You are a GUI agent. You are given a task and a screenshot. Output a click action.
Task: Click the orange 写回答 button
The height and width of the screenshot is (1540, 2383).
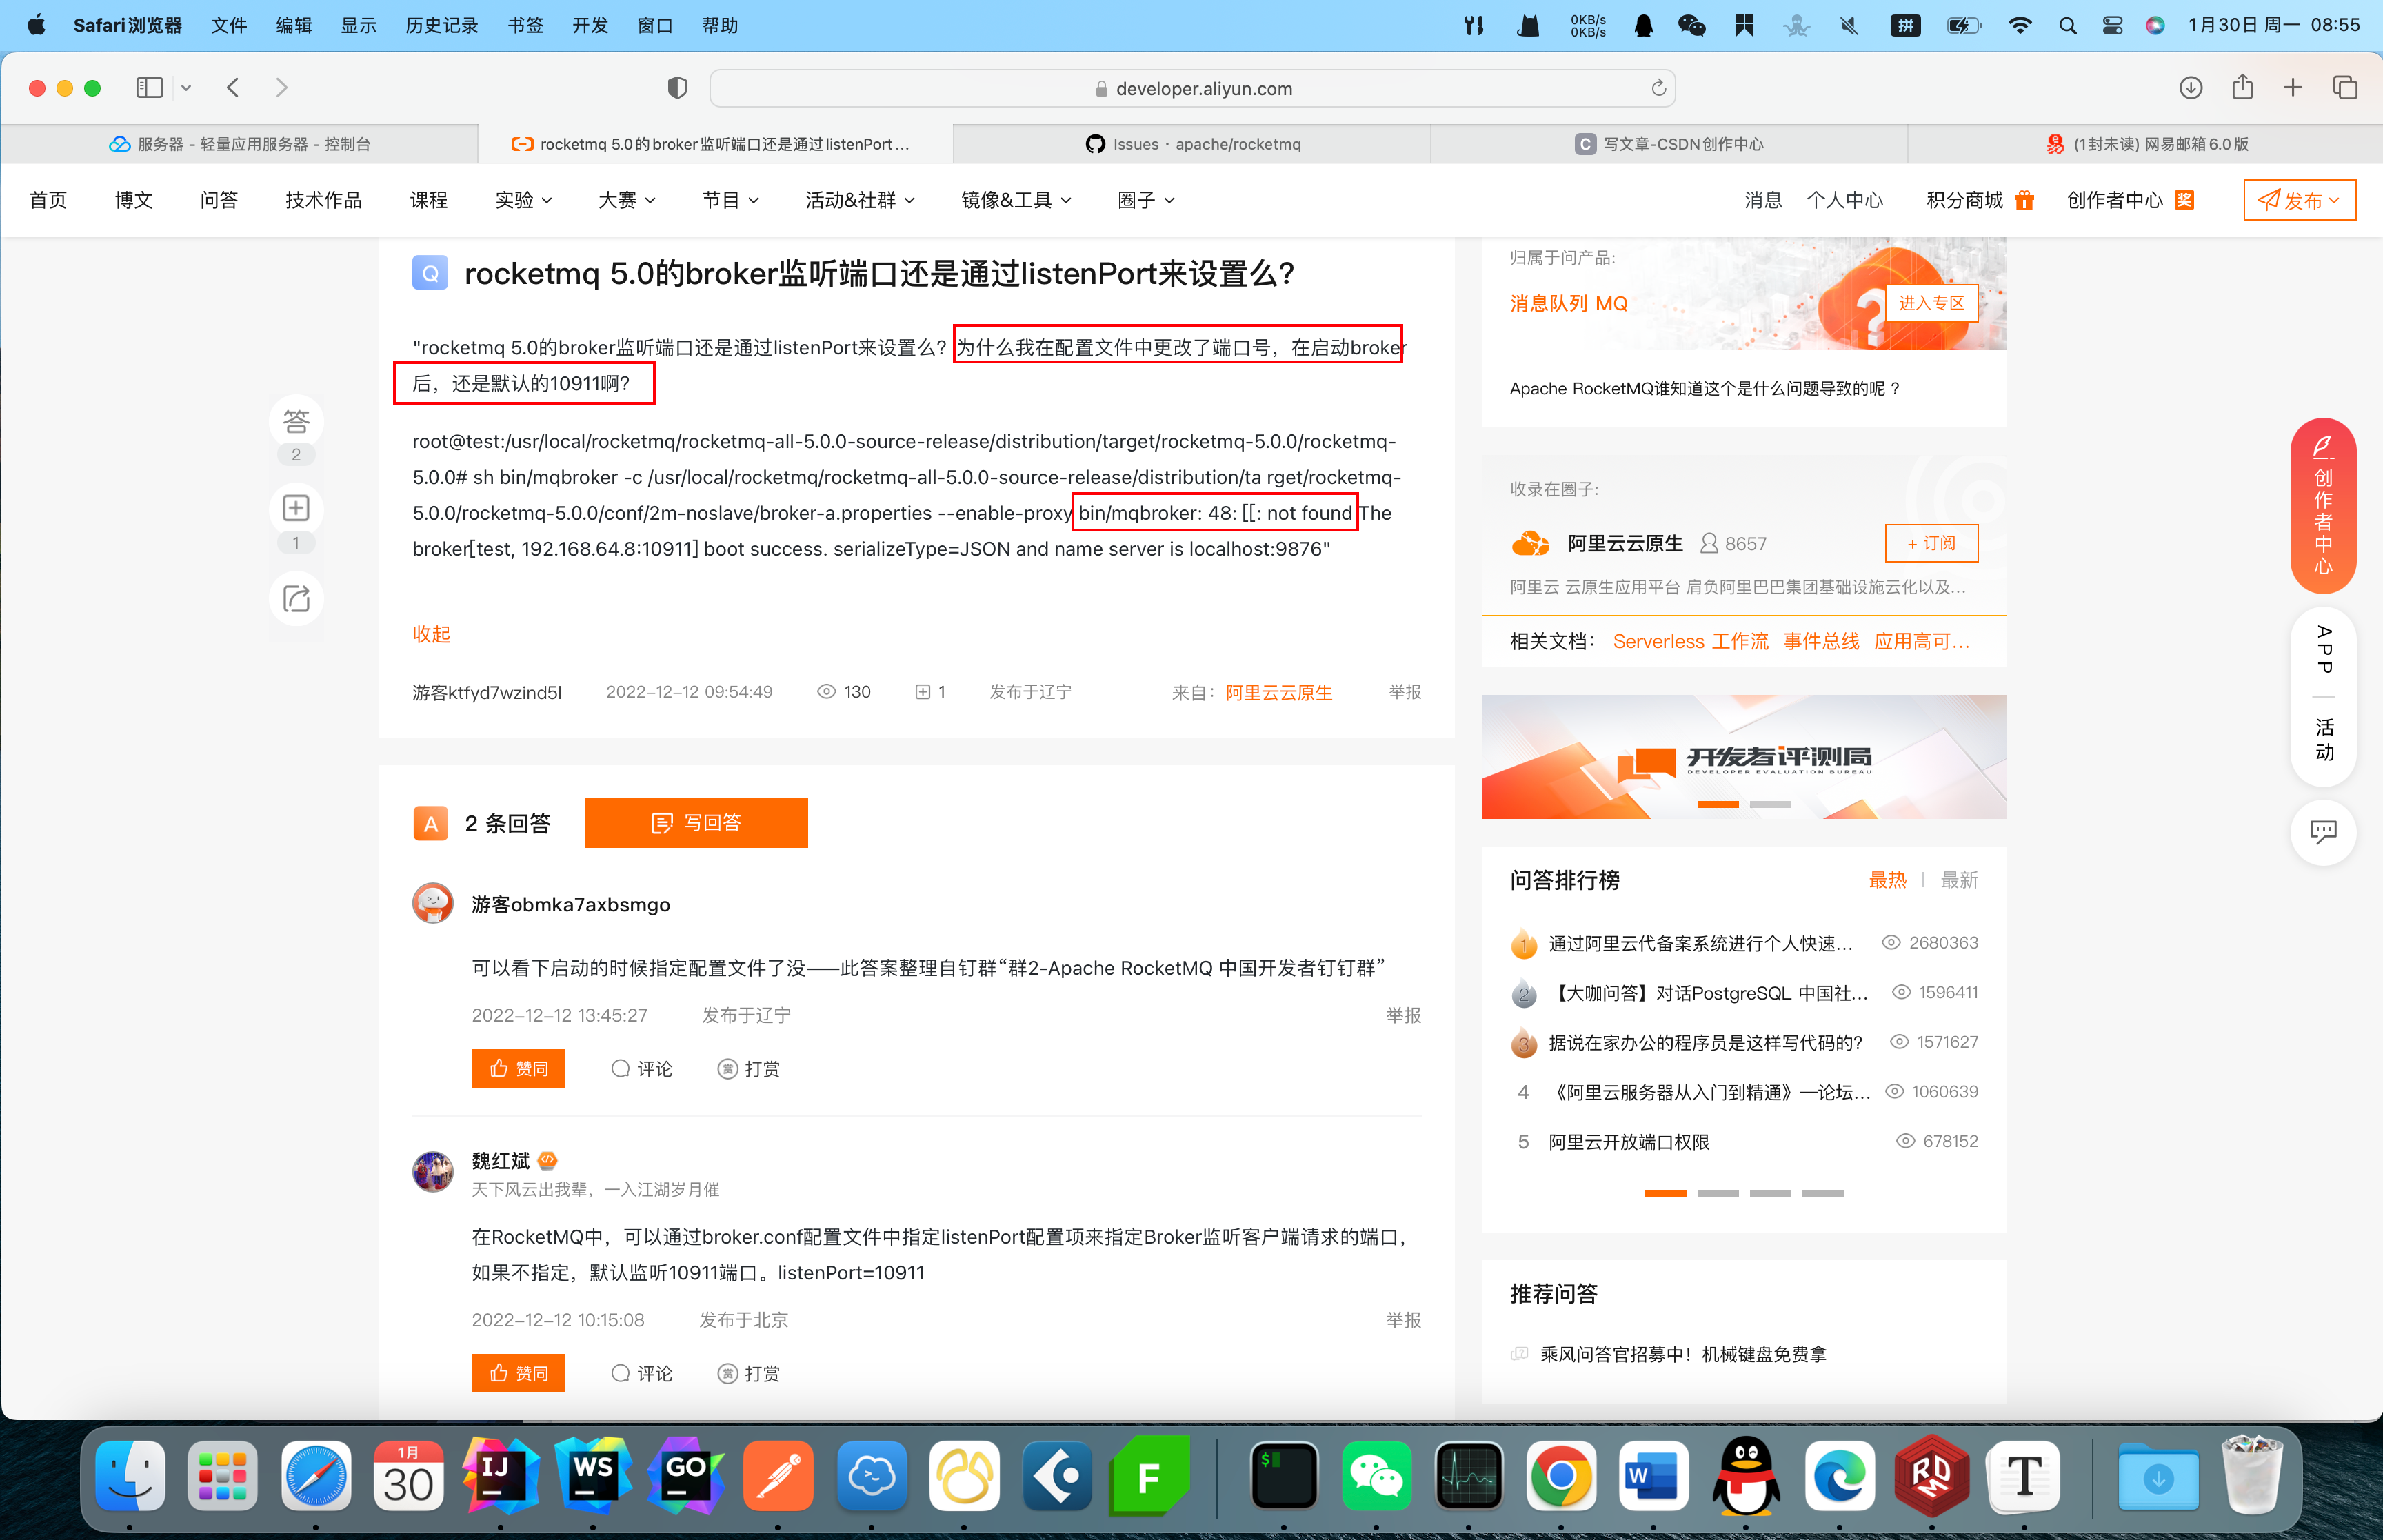point(696,823)
